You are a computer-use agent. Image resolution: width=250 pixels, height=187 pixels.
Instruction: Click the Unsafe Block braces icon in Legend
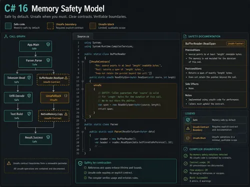[188, 138]
